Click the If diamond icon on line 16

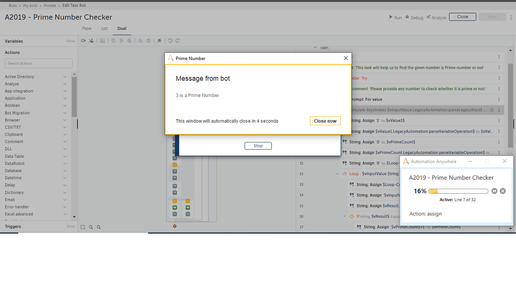[352, 216]
